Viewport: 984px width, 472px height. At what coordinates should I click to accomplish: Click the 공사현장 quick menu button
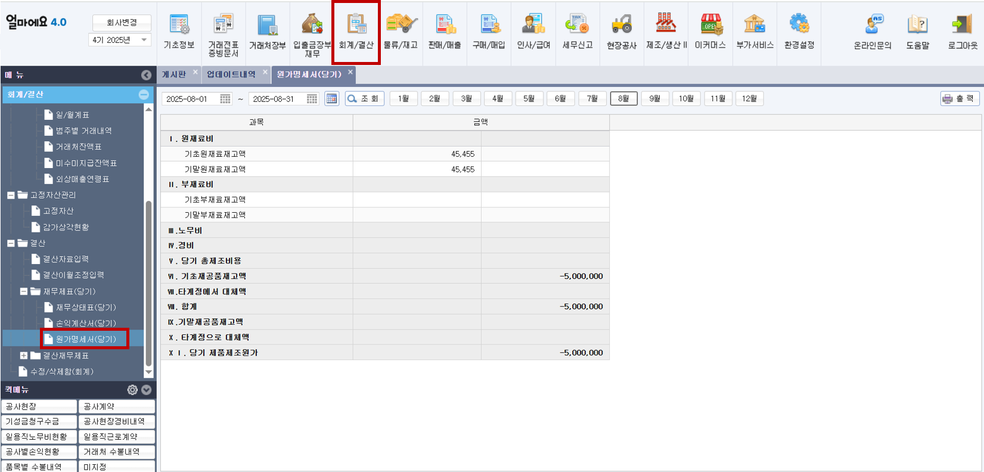pos(39,406)
